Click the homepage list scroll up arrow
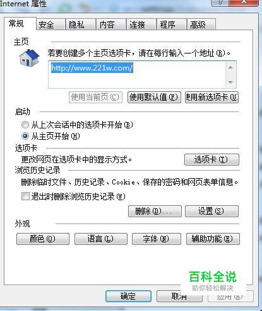262x311 pixels. 230,67
